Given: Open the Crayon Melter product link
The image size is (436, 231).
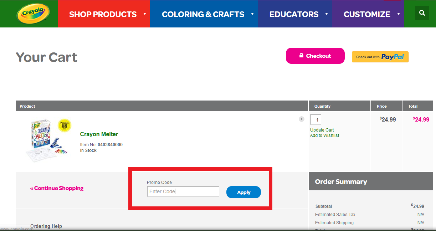Looking at the screenshot, I should tap(99, 134).
